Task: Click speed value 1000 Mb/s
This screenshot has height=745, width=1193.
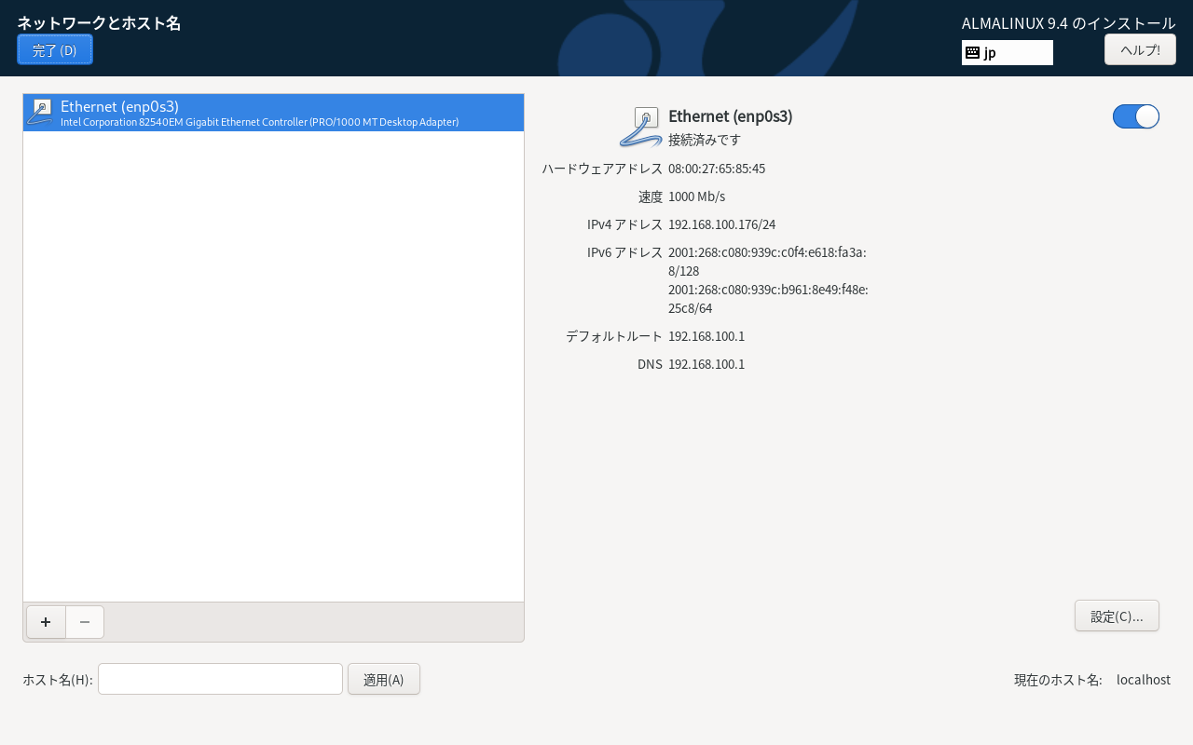Action: tap(696, 196)
